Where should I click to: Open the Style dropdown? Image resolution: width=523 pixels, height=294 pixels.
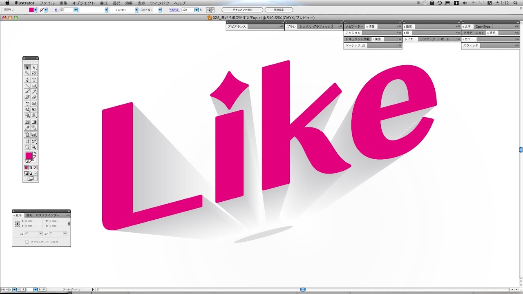point(160,10)
